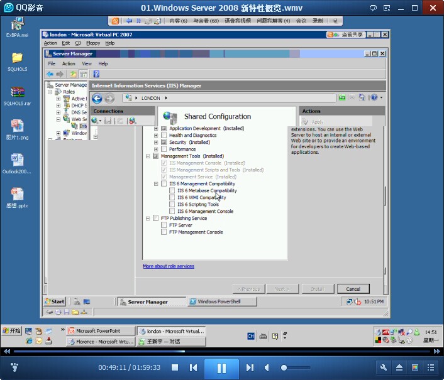Open the 图片1.png desktop file
The image size is (444, 380).
click(x=17, y=130)
